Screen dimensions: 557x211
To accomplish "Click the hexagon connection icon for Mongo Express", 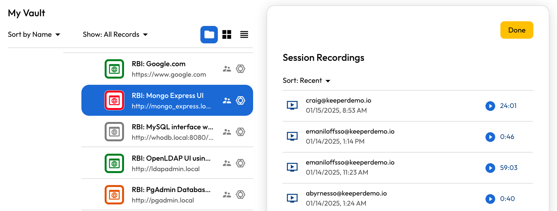I will click(241, 100).
